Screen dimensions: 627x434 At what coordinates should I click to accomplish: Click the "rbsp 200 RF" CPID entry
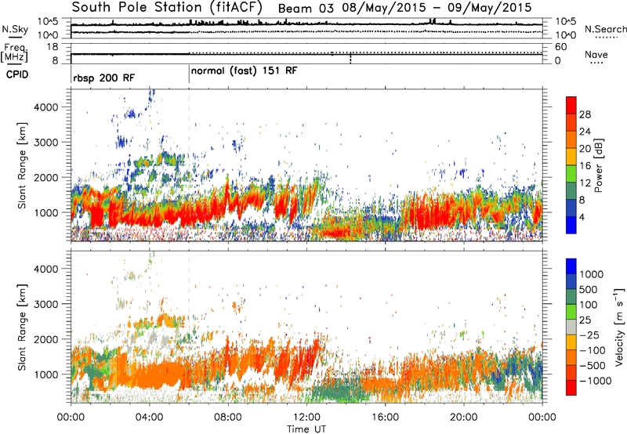tap(104, 78)
